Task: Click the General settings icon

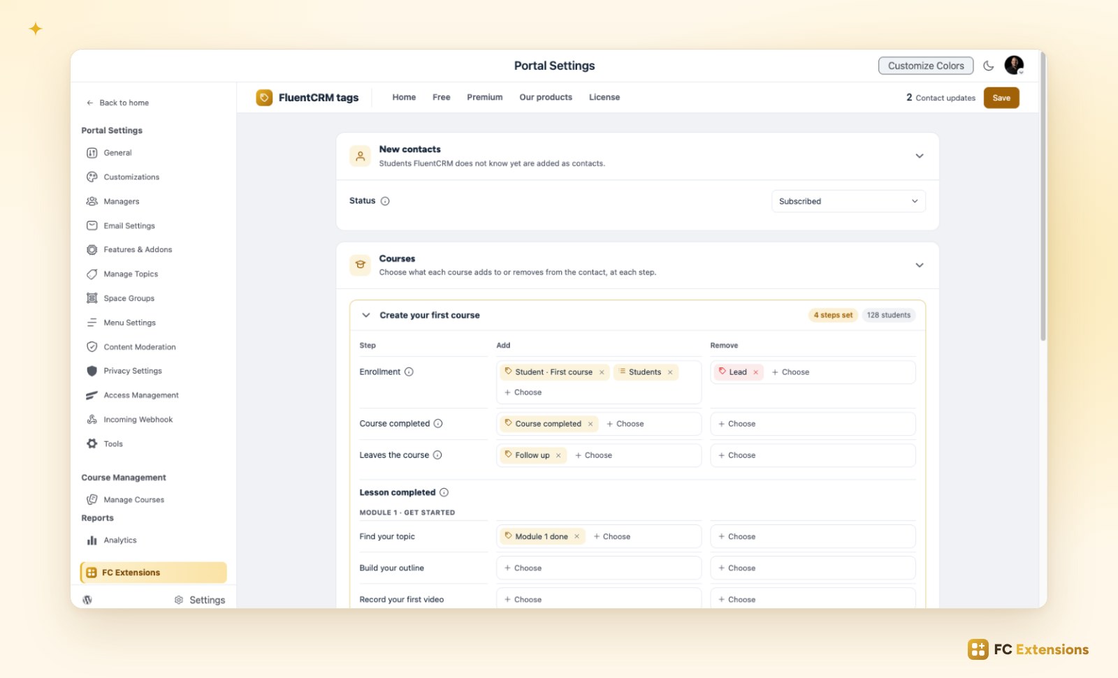Action: pyautogui.click(x=92, y=153)
